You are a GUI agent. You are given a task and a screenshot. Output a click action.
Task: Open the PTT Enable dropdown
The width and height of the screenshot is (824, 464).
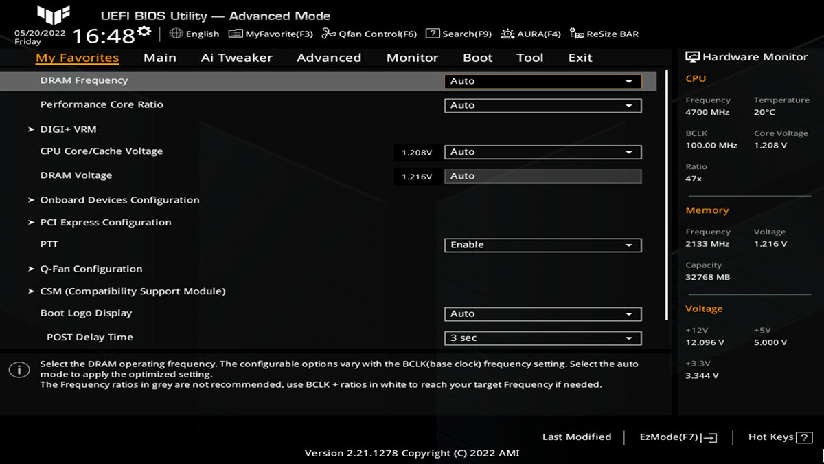(x=542, y=245)
